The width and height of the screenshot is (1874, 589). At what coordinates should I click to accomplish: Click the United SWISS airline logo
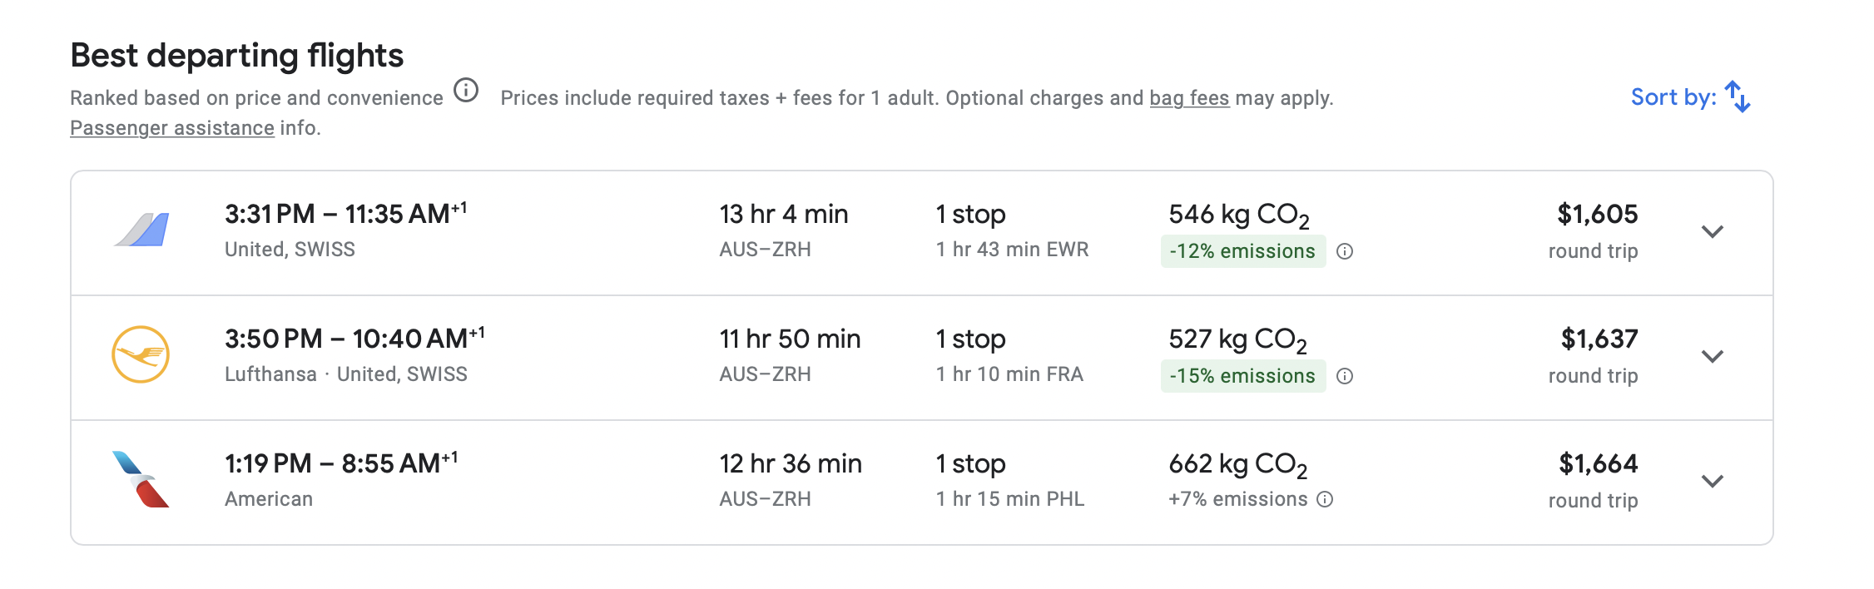tap(141, 230)
